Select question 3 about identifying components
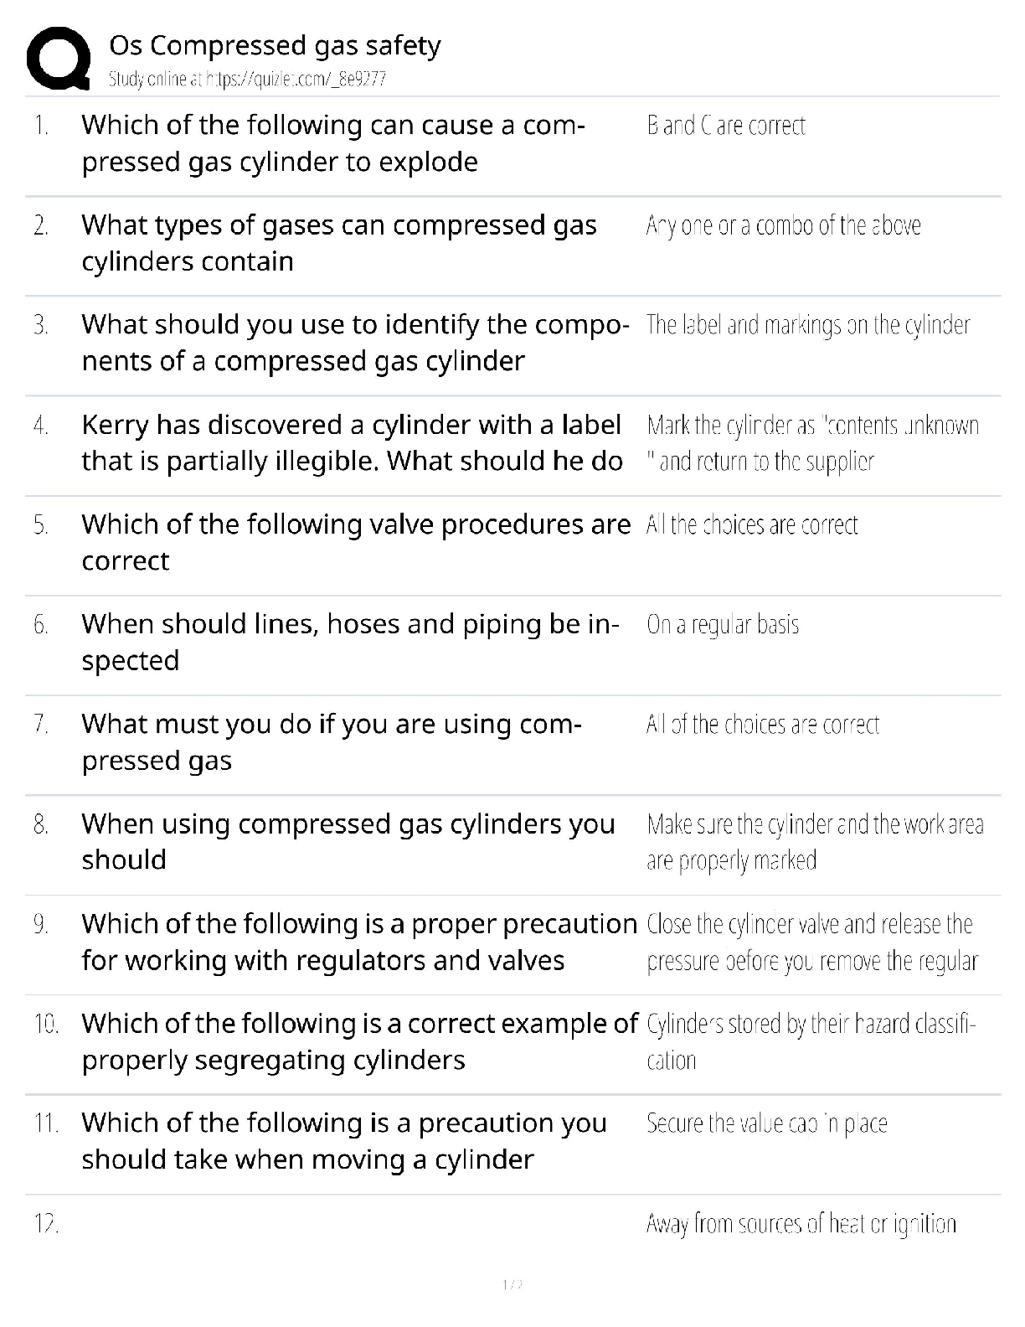 click(354, 343)
